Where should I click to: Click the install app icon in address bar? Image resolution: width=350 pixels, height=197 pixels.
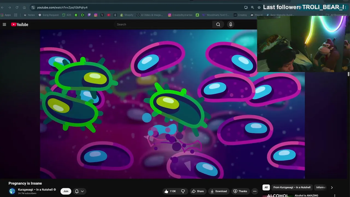246,7
